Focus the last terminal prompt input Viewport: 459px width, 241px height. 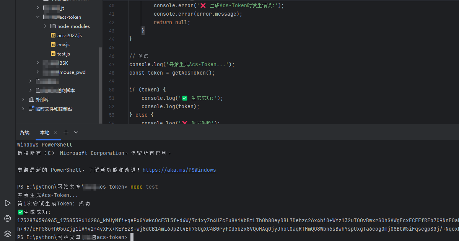[x=132, y=237]
